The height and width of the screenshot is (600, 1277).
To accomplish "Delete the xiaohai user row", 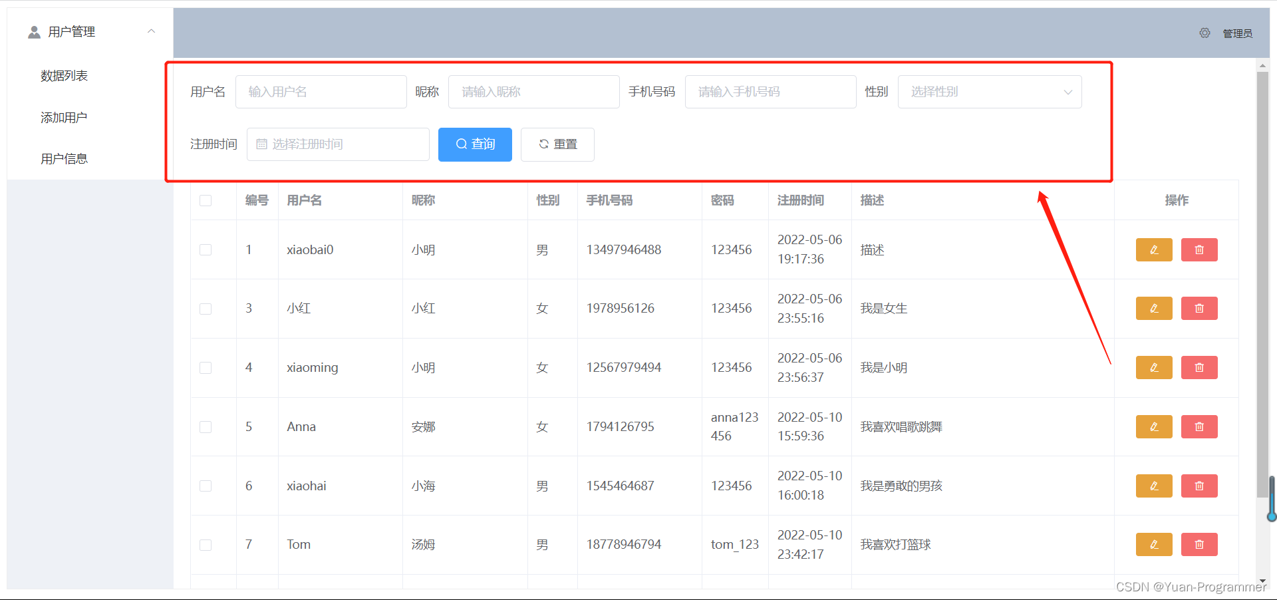I will click(x=1199, y=486).
